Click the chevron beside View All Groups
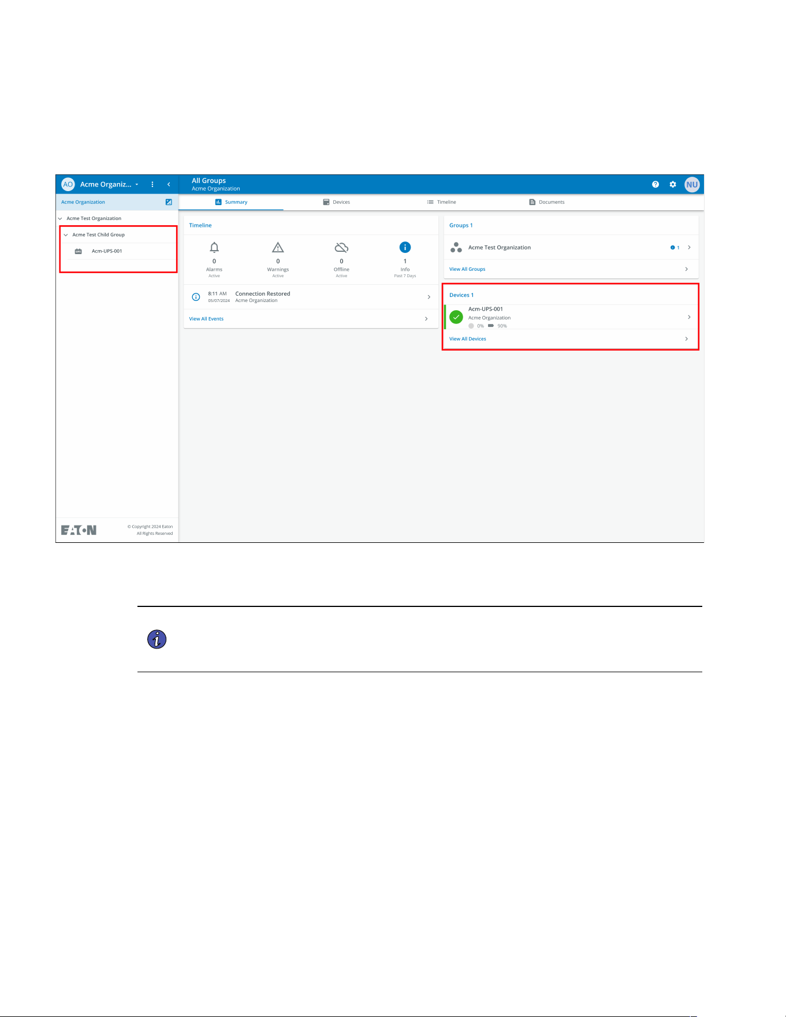786x1017 pixels. [x=686, y=269]
